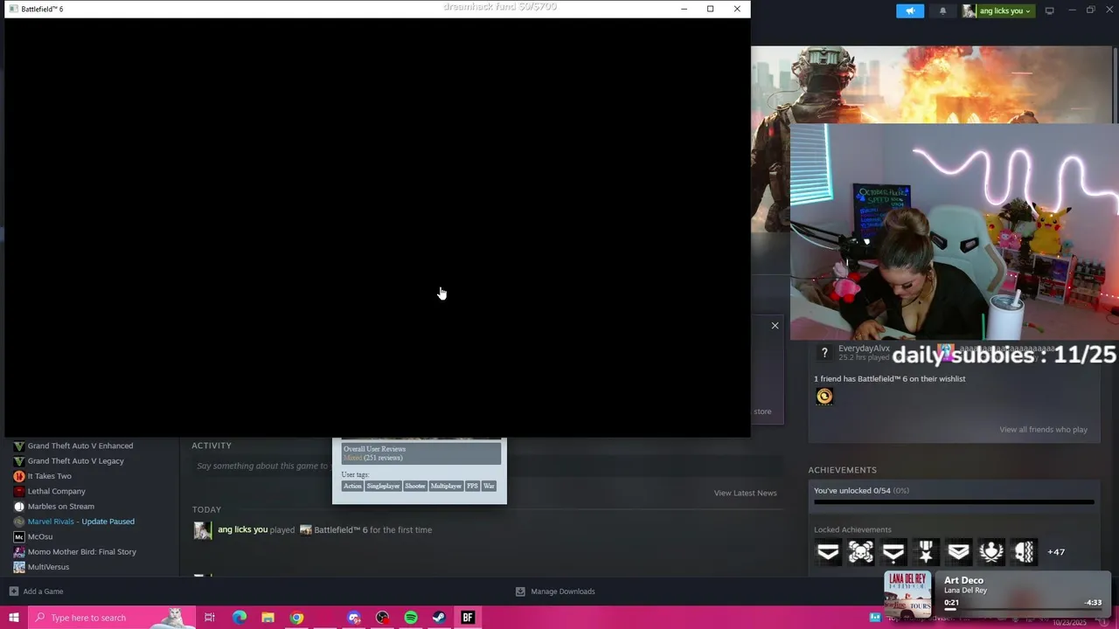Click the Multiplayer user tag
Screen dimensions: 1119x629
point(446,486)
